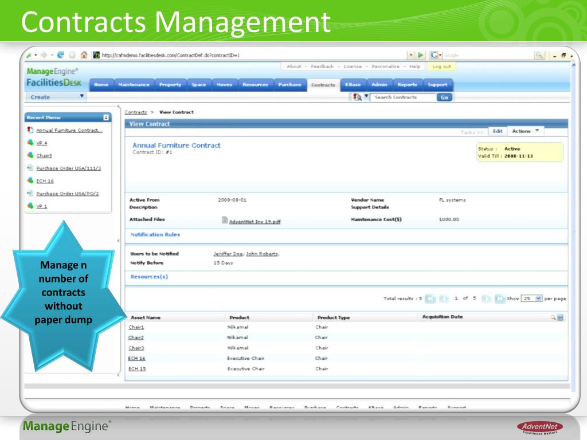Open the ECH 15 asset link
This screenshot has height=440, width=587.
click(x=136, y=369)
